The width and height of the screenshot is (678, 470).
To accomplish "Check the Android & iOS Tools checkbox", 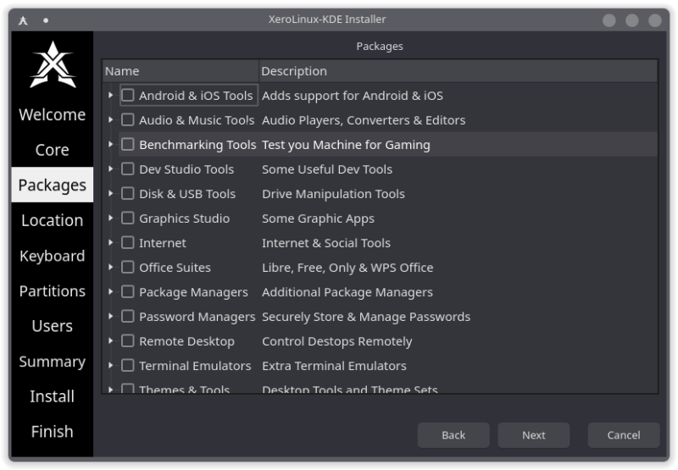I will (x=128, y=96).
